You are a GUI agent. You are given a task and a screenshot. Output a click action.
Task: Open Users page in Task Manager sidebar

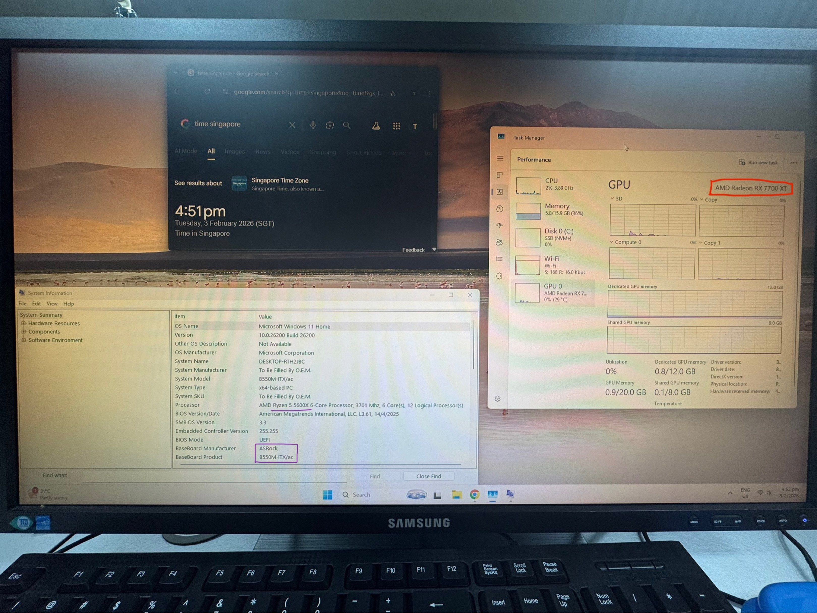click(499, 242)
